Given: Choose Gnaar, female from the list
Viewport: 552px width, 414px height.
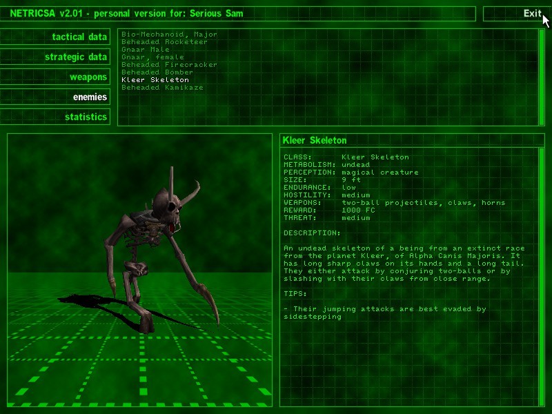Looking at the screenshot, I should coord(152,57).
